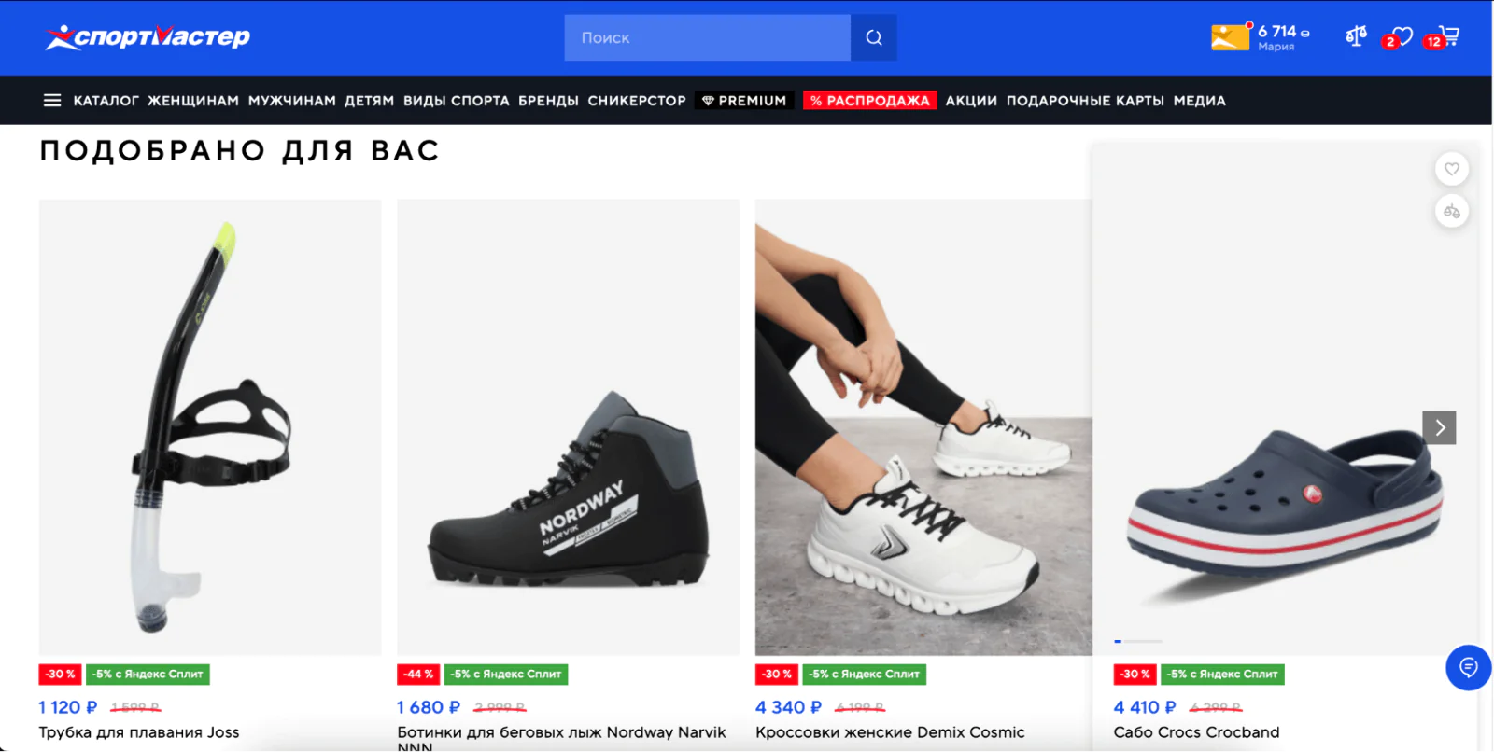Open the ЖЕНЩИНАМ menu
1494x752 pixels.
(x=193, y=100)
